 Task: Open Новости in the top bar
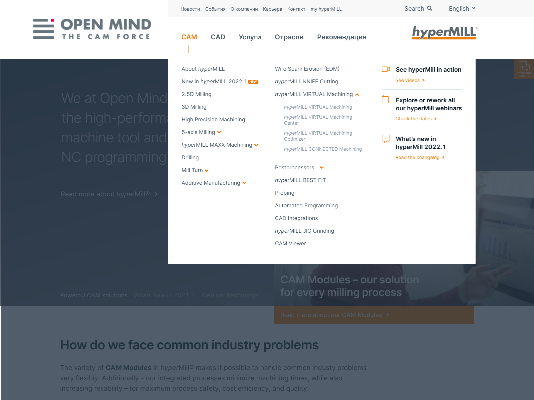click(x=190, y=9)
